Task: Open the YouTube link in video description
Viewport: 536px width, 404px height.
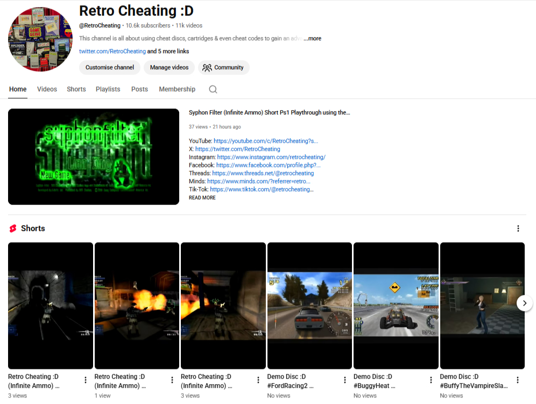Action: click(x=266, y=141)
